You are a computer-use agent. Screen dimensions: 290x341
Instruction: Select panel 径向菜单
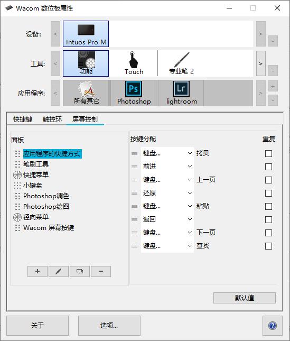[36, 217]
